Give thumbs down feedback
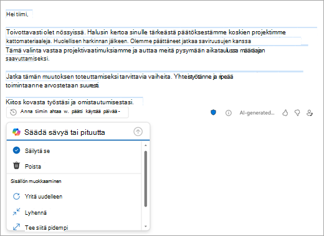This screenshot has width=324, height=236. pos(297,113)
